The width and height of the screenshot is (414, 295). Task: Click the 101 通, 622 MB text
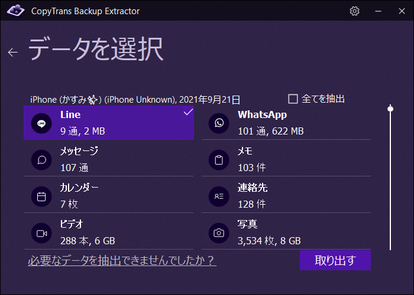point(271,131)
